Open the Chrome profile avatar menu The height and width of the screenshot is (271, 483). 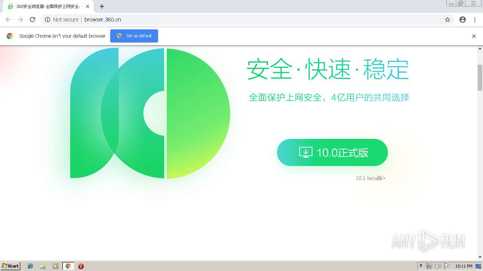pyautogui.click(x=463, y=20)
